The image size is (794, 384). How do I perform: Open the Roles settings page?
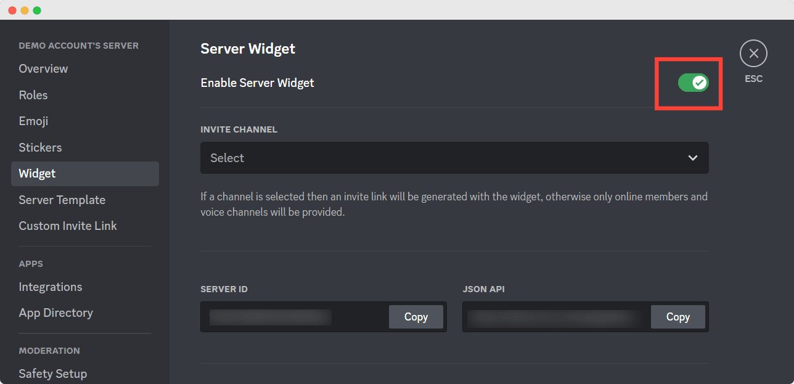33,95
